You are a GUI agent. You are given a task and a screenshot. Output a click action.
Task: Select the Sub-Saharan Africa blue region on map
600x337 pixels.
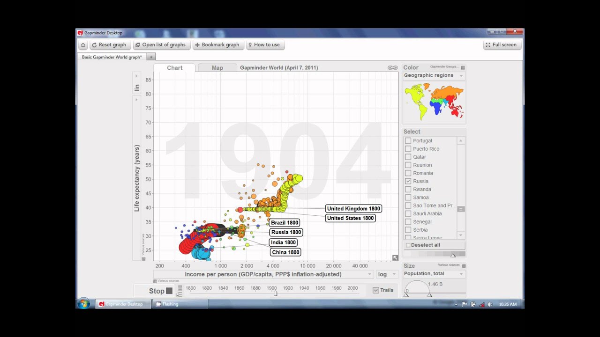[436, 108]
